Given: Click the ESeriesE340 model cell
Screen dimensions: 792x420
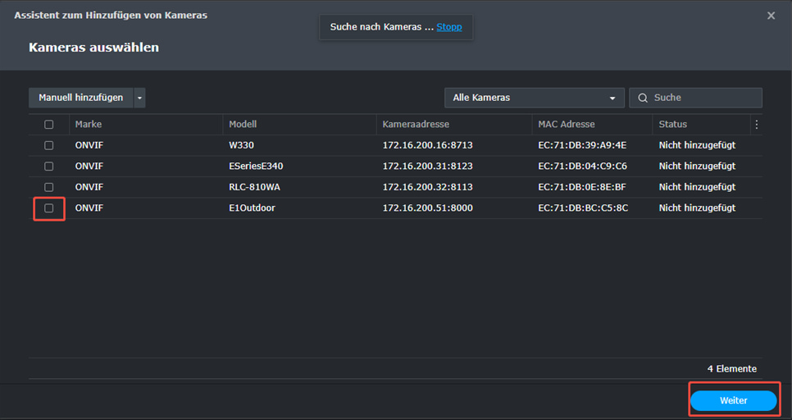Looking at the screenshot, I should tap(256, 167).
